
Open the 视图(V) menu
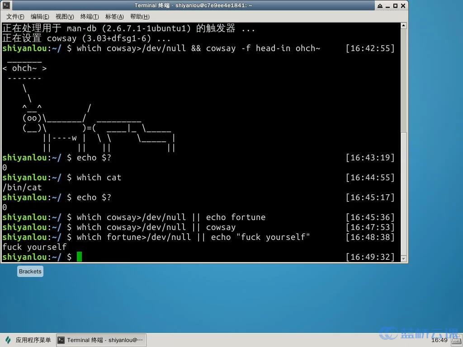65,17
